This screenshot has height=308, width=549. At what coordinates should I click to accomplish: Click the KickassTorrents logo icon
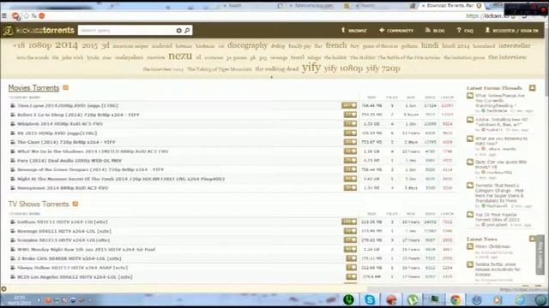coord(8,31)
